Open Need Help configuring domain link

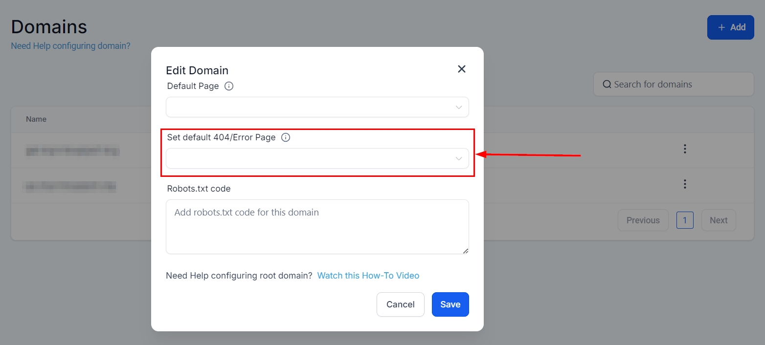click(x=70, y=46)
